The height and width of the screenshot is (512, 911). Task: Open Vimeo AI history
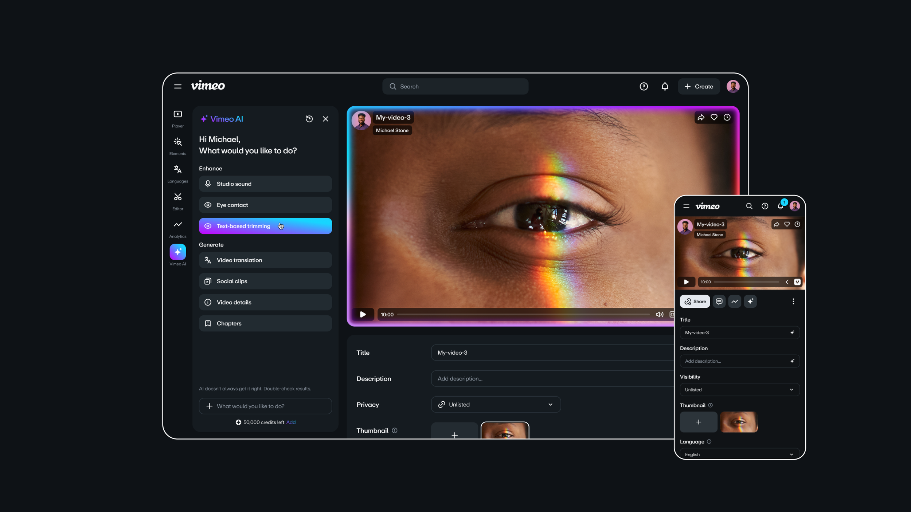tap(309, 119)
